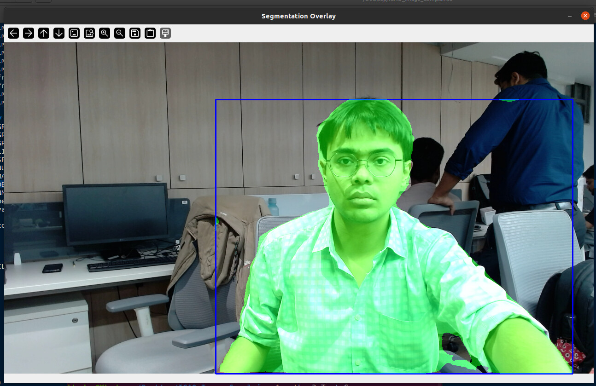The width and height of the screenshot is (596, 386).
Task: Zoom in with the magnifier plus icon
Action: pos(105,33)
